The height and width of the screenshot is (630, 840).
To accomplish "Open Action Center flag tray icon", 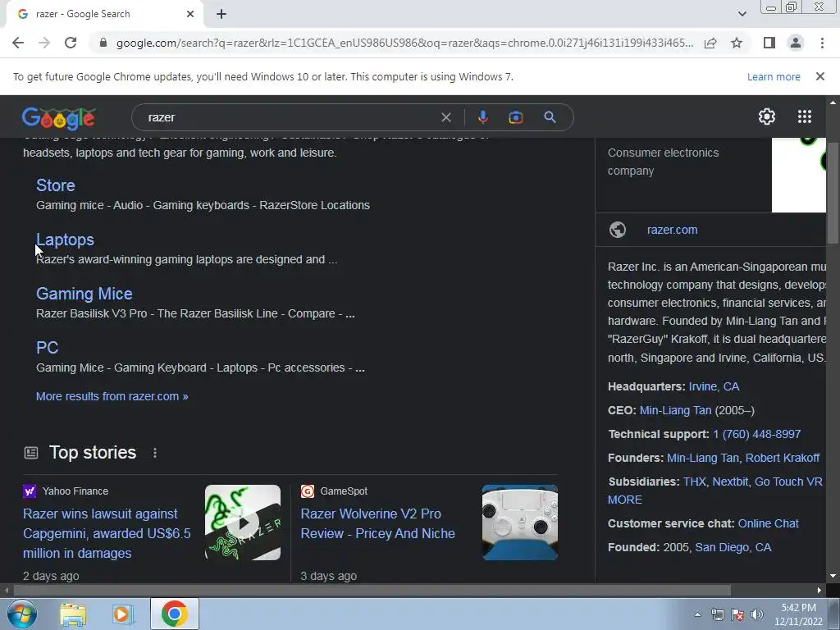I will 737,614.
